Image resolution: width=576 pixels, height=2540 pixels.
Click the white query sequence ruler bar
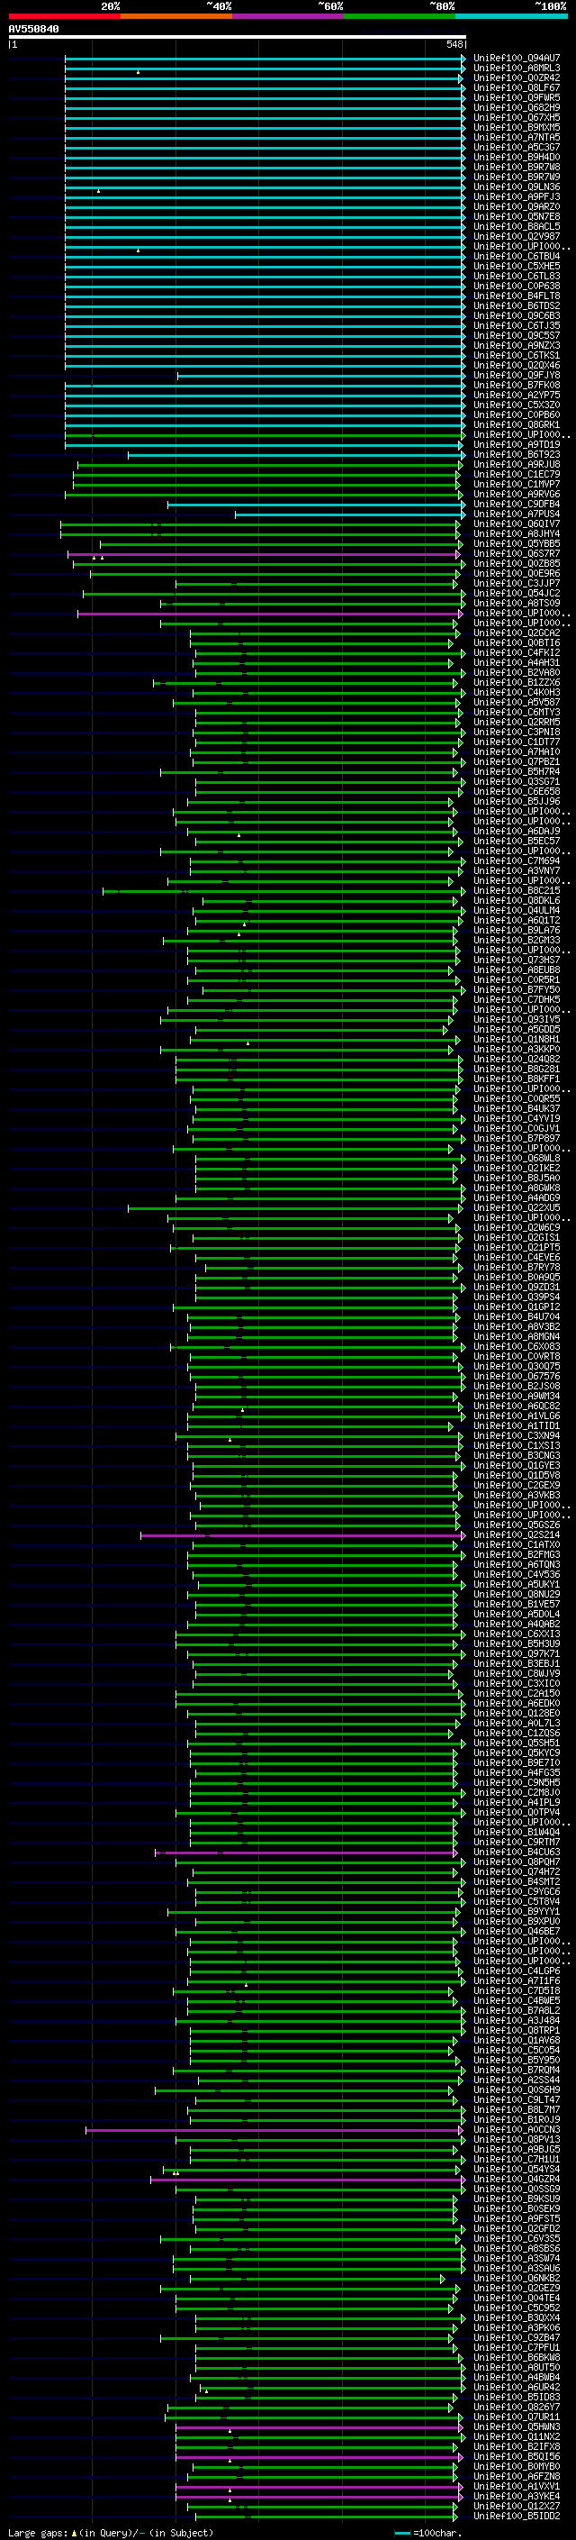click(x=238, y=36)
